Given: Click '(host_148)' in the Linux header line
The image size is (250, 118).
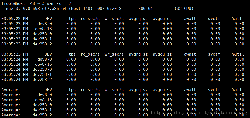Looking at the screenshot, I should coord(81,9).
